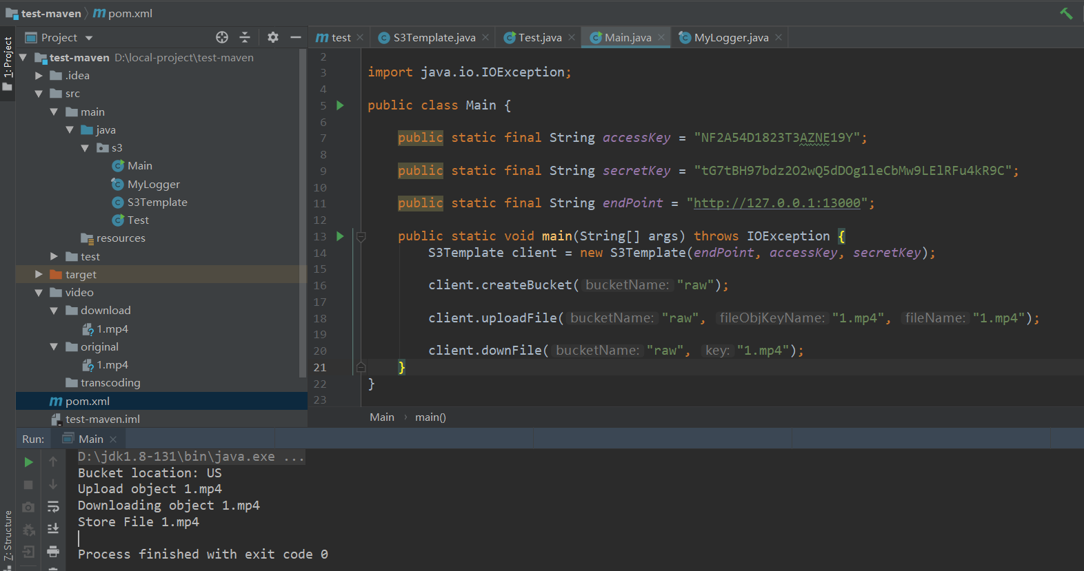This screenshot has width=1084, height=571.
Task: Click the Dump Threads camera icon
Action: click(x=28, y=508)
